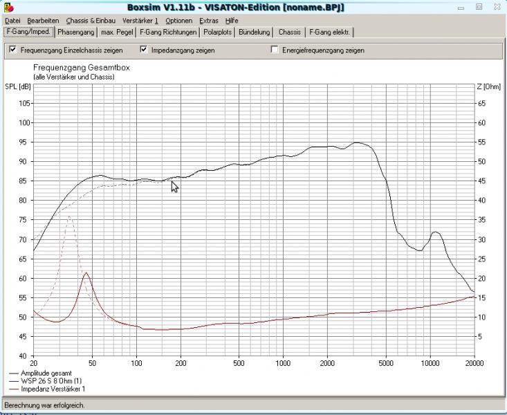Image resolution: width=507 pixels, height=415 pixels.
Task: Open the Extras menu
Action: coord(208,21)
